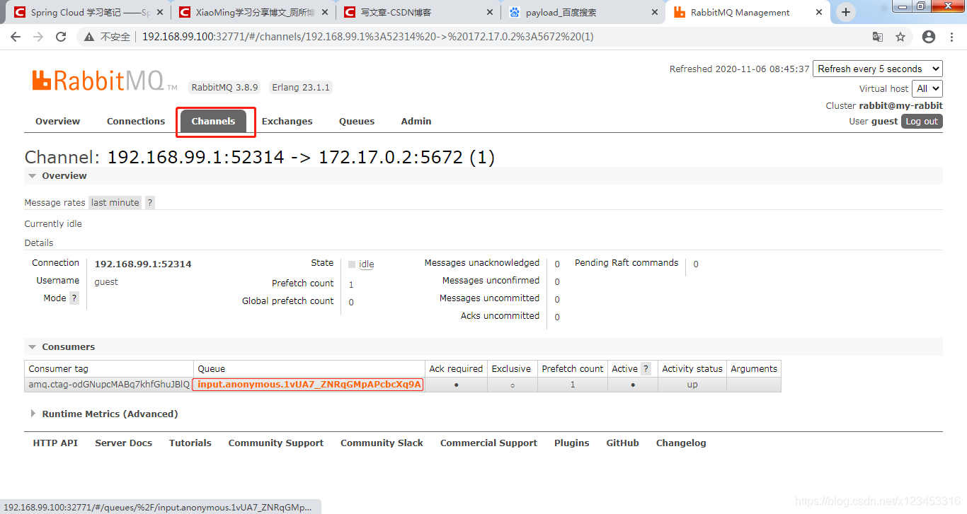Open the Refresh every 5 seconds dropdown
This screenshot has height=514, width=967.
[878, 69]
